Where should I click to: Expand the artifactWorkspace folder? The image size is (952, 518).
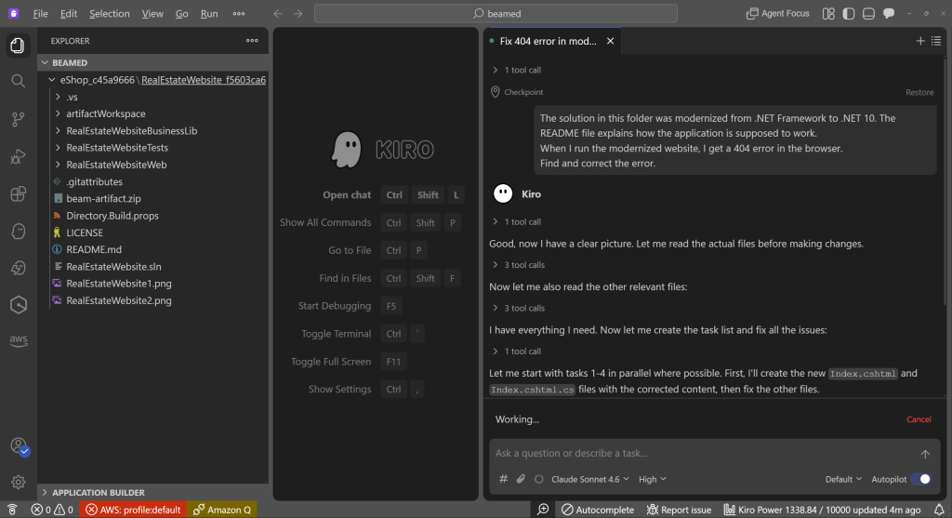pyautogui.click(x=58, y=113)
